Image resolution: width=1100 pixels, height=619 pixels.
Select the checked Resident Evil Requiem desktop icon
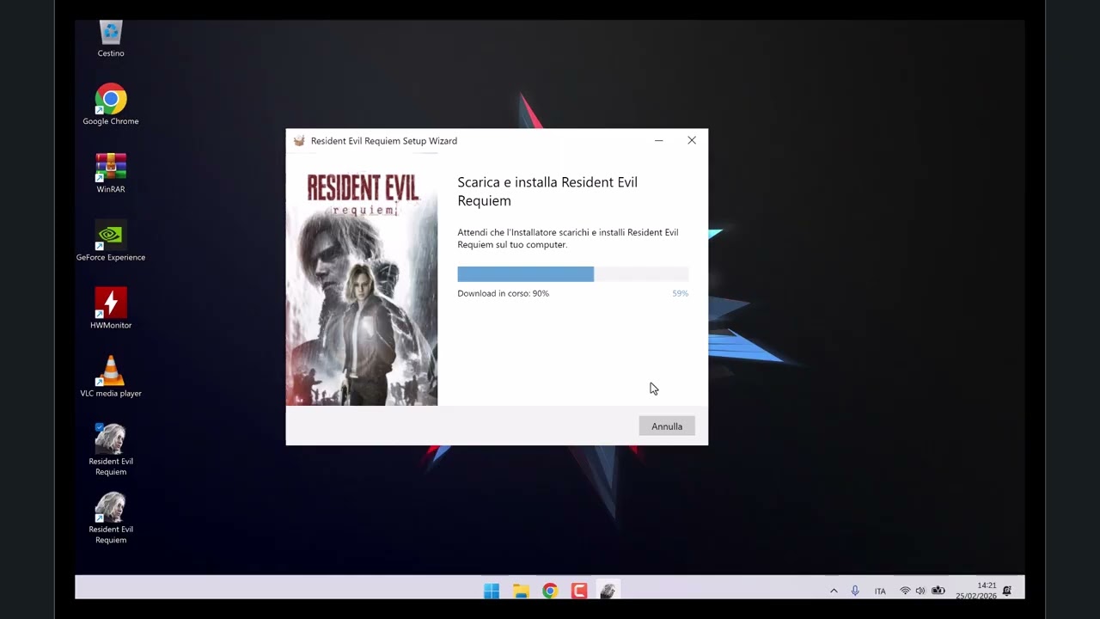click(x=111, y=450)
